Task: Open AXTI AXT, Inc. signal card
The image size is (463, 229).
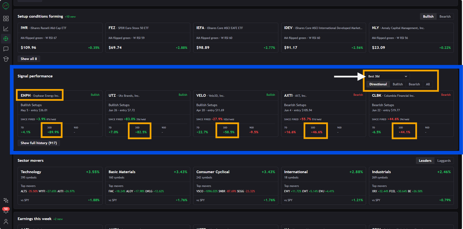Action: (323, 114)
